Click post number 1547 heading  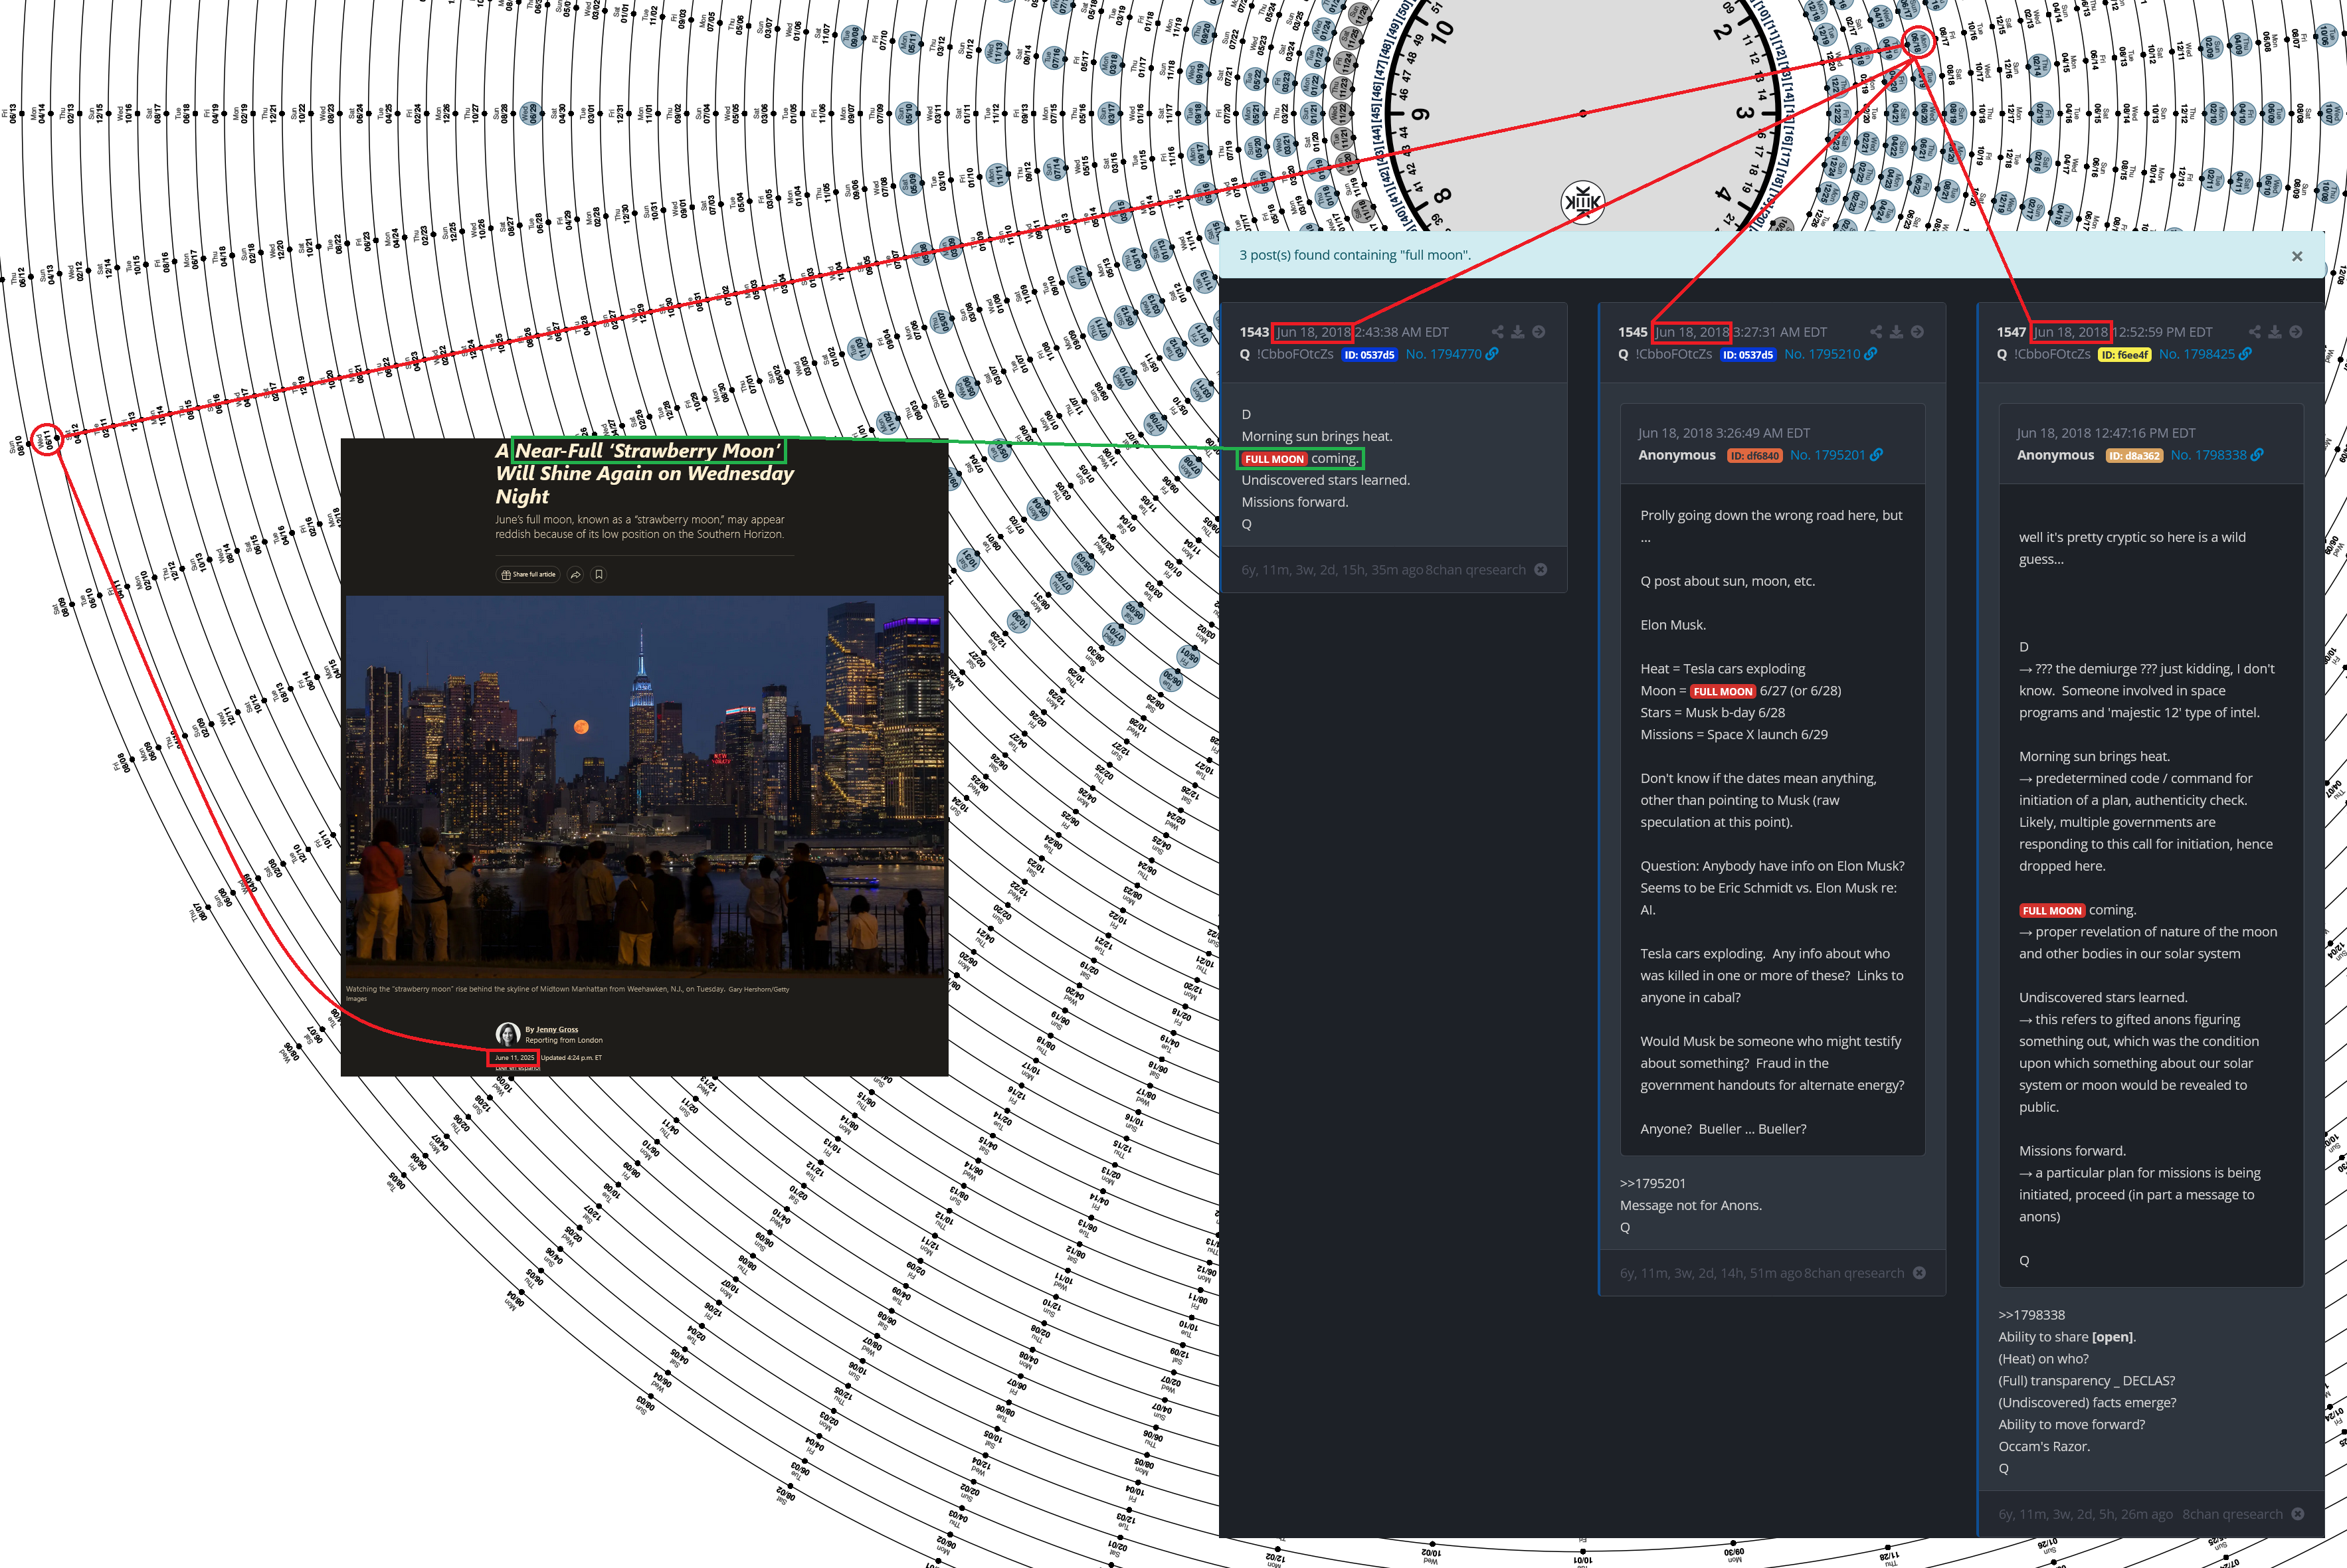[2012, 332]
